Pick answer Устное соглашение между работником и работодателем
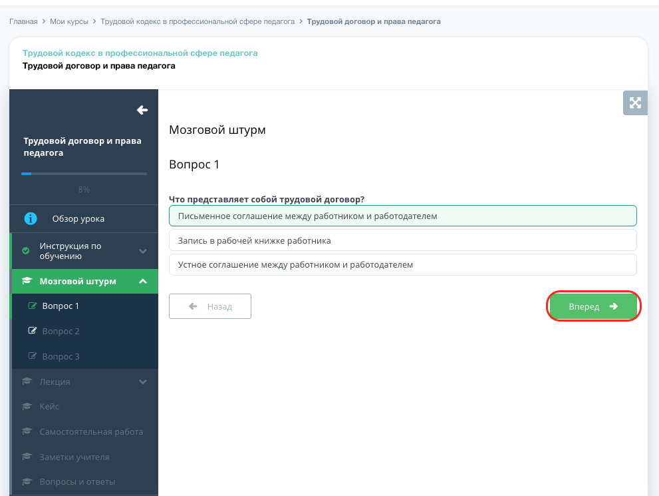This screenshot has height=496, width=659. click(x=402, y=264)
